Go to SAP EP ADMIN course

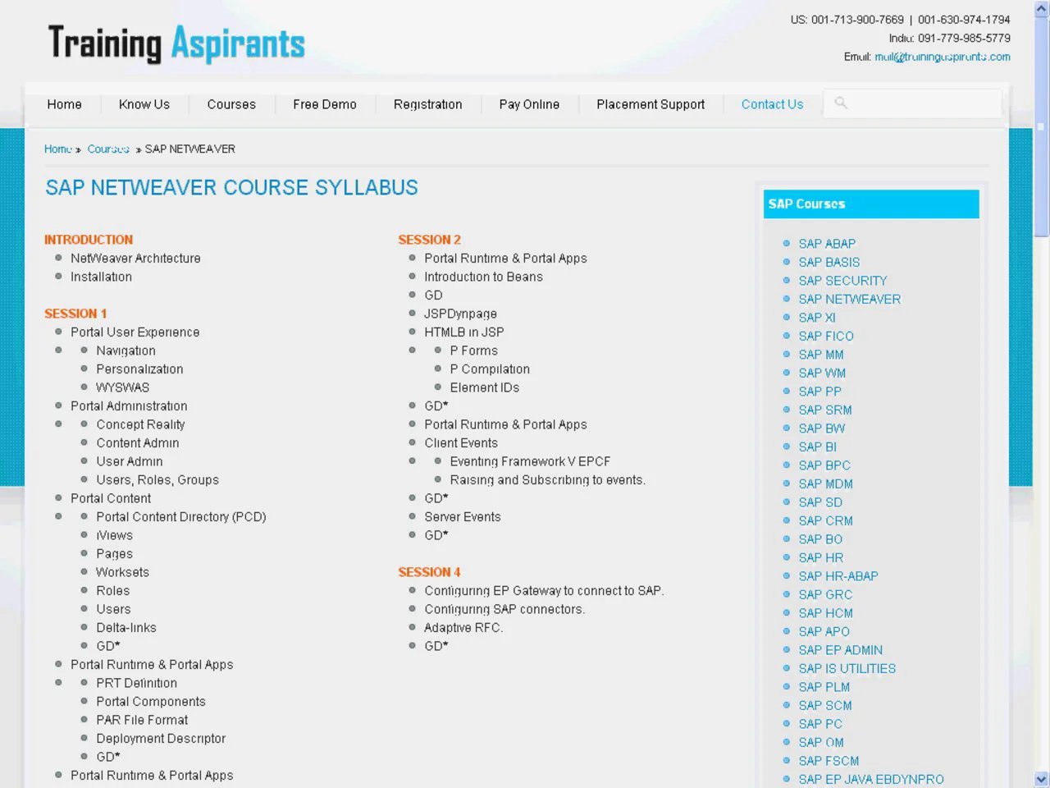pyautogui.click(x=841, y=650)
